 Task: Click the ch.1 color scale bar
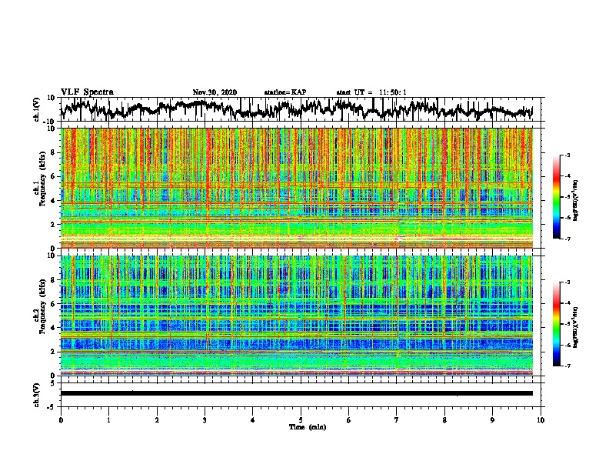tap(557, 197)
